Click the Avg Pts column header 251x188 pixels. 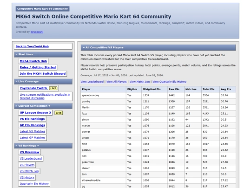[x=227, y=89]
